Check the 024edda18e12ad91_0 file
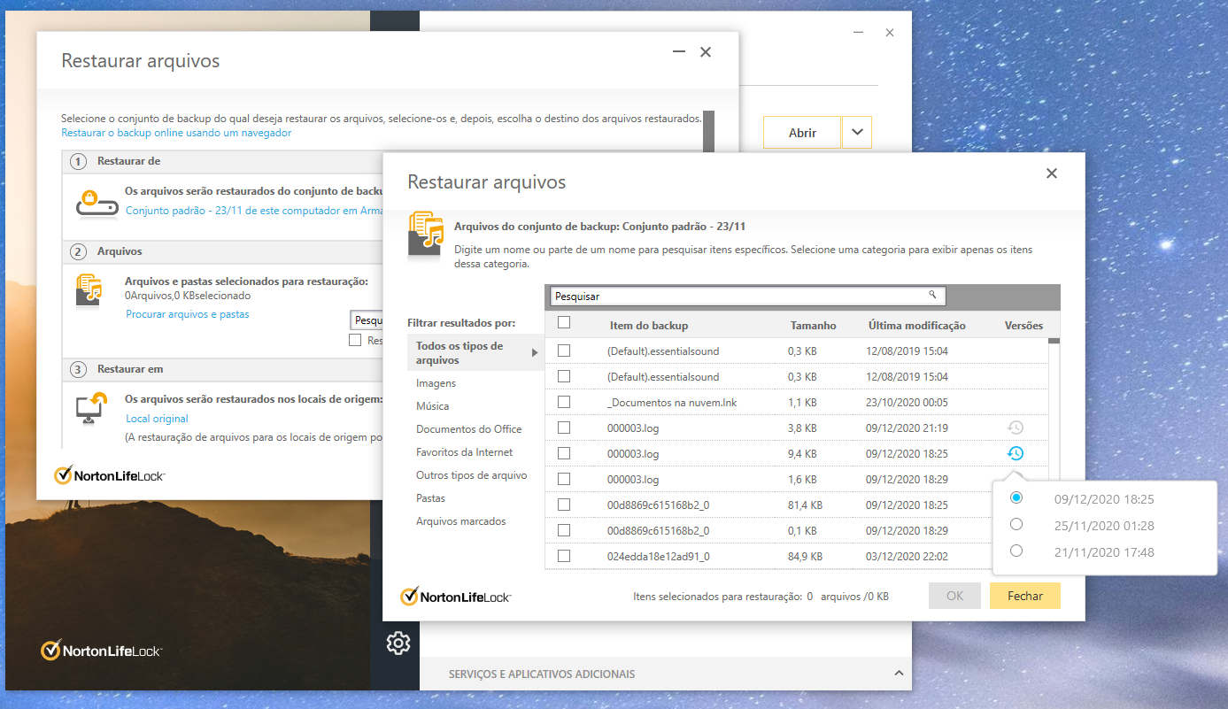 tap(564, 556)
